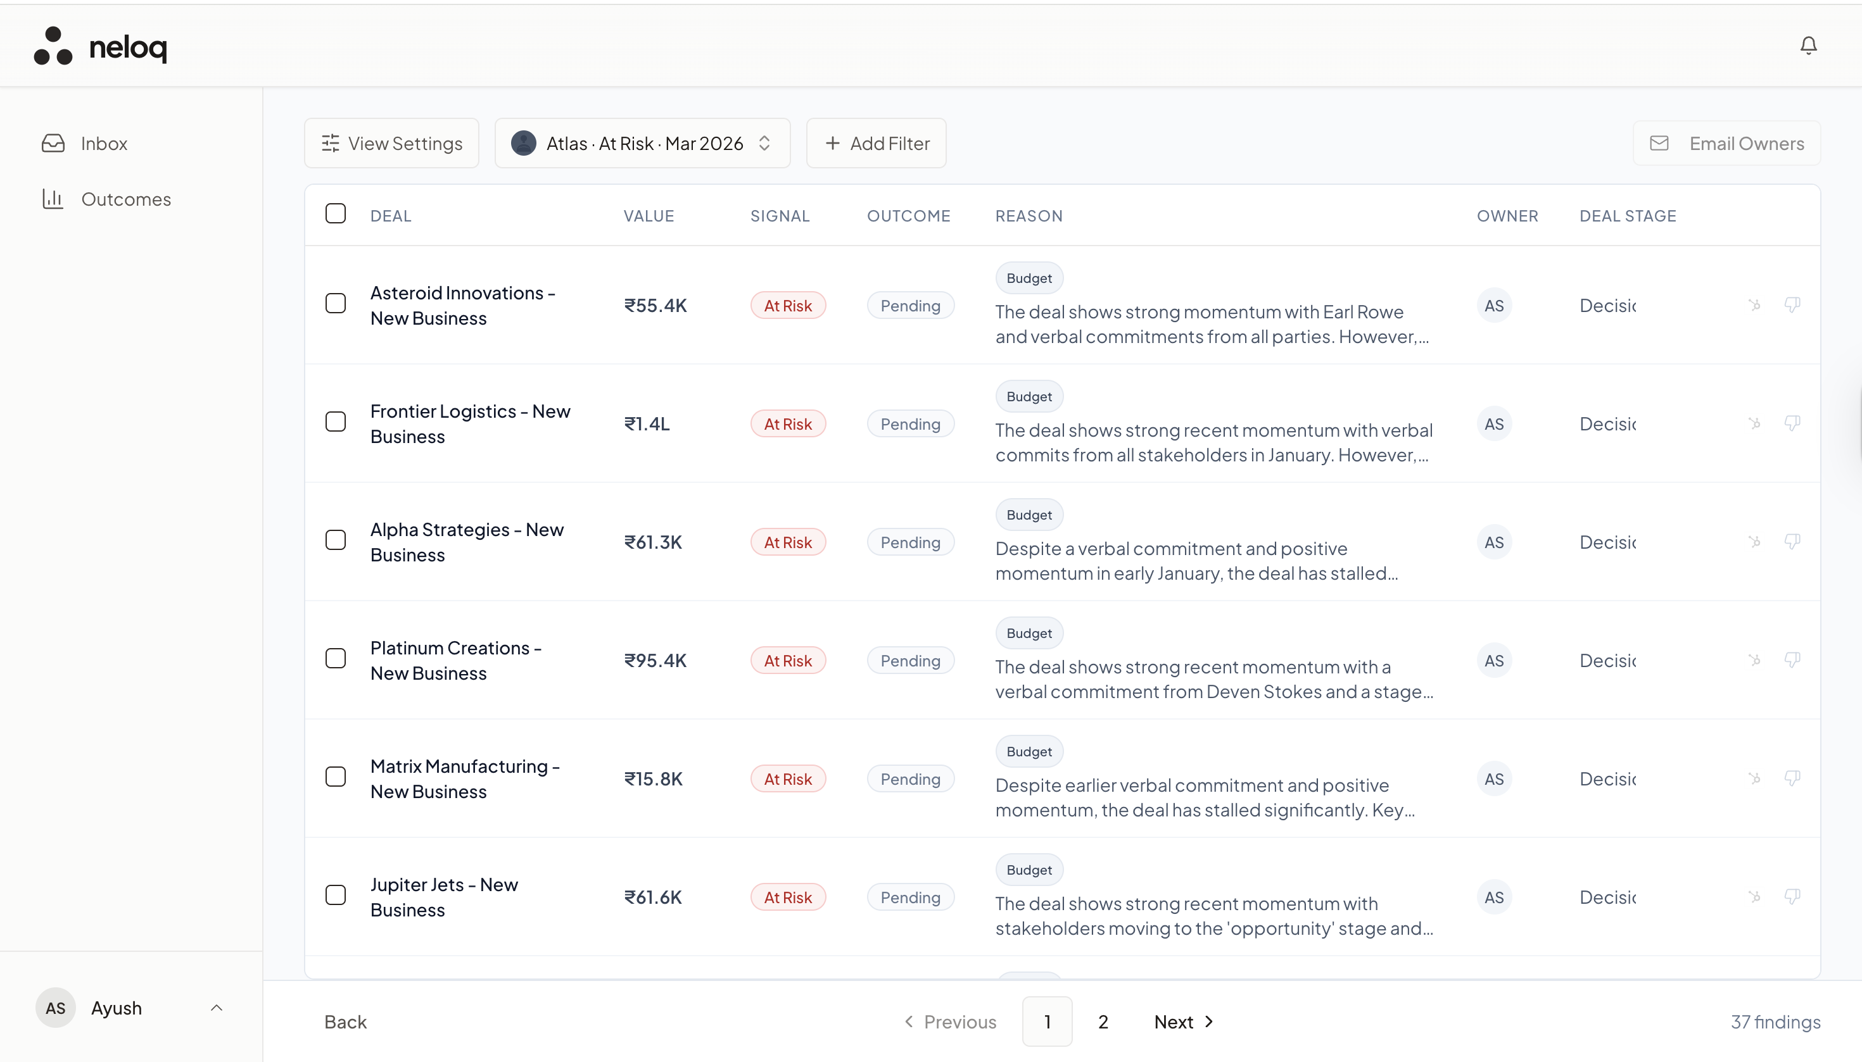
Task: Open Frontier Logistics deal in HubSpot
Action: point(1755,423)
